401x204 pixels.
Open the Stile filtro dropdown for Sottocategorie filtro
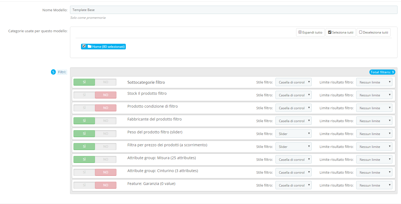(293, 82)
